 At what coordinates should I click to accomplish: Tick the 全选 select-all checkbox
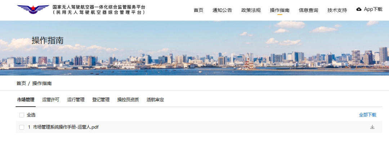click(x=22, y=115)
